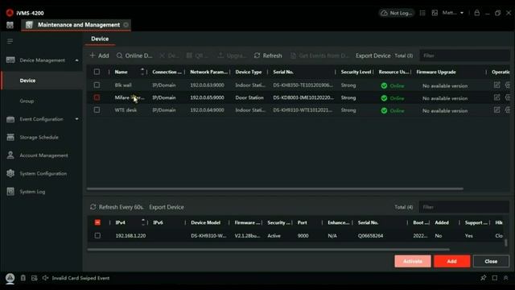Open Account Management

[x=43, y=155]
